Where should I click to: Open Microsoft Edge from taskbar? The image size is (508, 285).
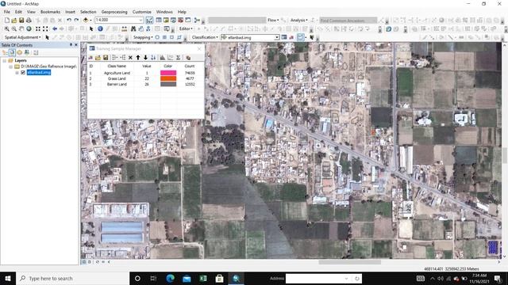click(170, 278)
